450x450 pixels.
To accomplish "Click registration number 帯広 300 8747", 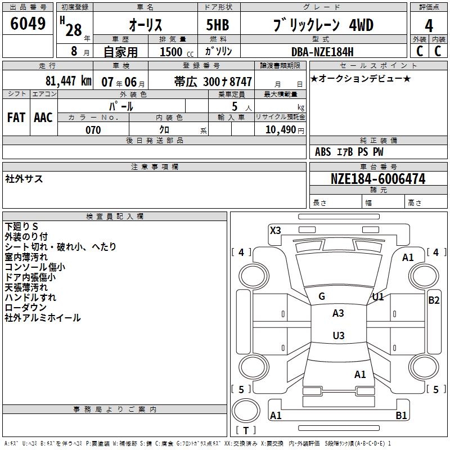I will [213, 82].
